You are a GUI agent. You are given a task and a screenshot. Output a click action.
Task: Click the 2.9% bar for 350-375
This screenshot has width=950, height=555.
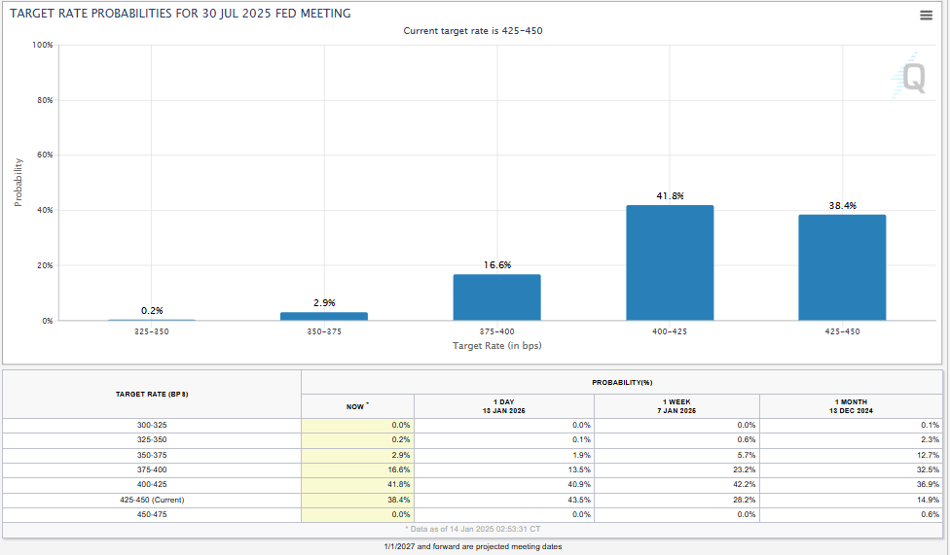click(324, 316)
